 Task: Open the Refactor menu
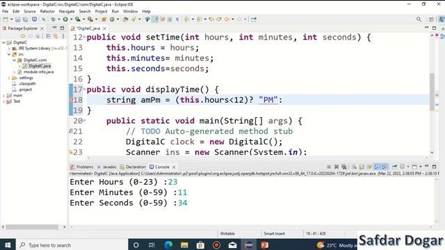click(x=47, y=11)
